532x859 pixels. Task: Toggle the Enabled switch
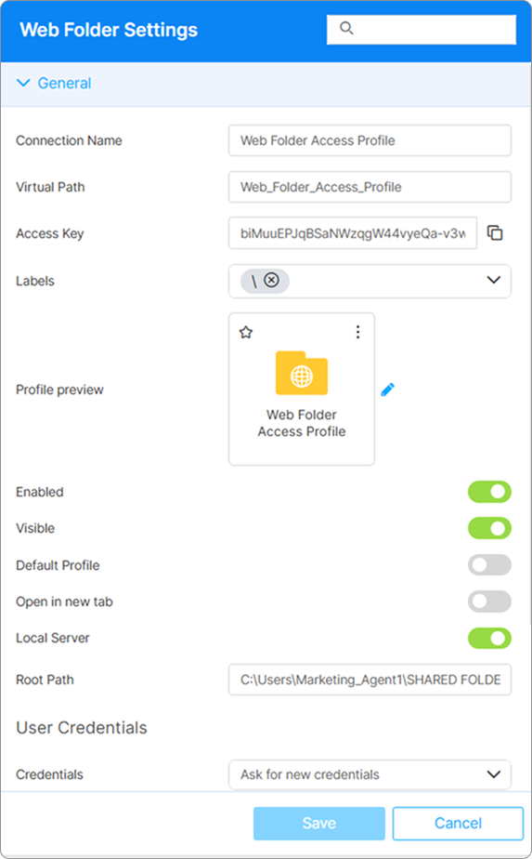click(489, 492)
